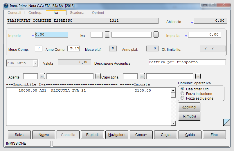Open the Agente name lookup ellipsis button
Screen dimensions: 234x151
click(98, 76)
